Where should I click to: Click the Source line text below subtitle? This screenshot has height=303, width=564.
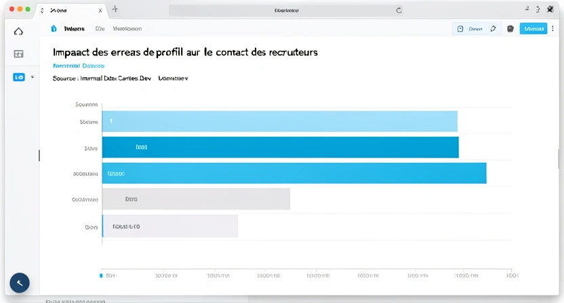click(120, 78)
